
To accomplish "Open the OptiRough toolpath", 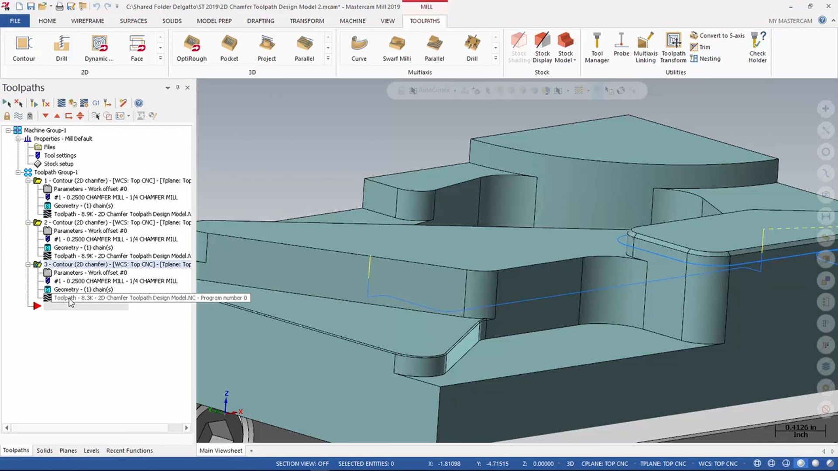I will [192, 48].
